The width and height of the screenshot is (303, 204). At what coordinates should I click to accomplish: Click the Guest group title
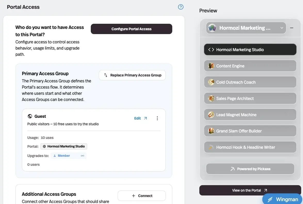[40, 116]
